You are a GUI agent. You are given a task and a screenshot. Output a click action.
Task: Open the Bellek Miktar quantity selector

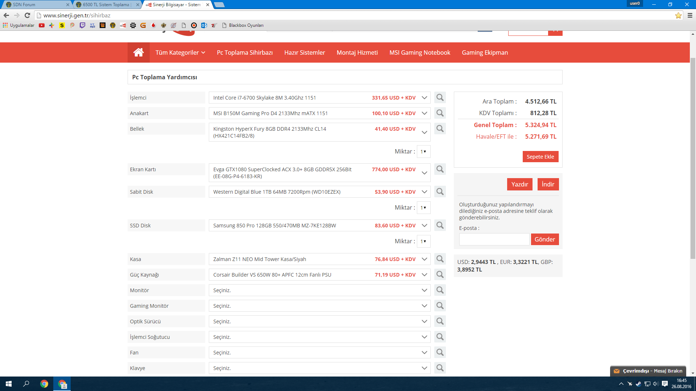pyautogui.click(x=423, y=152)
